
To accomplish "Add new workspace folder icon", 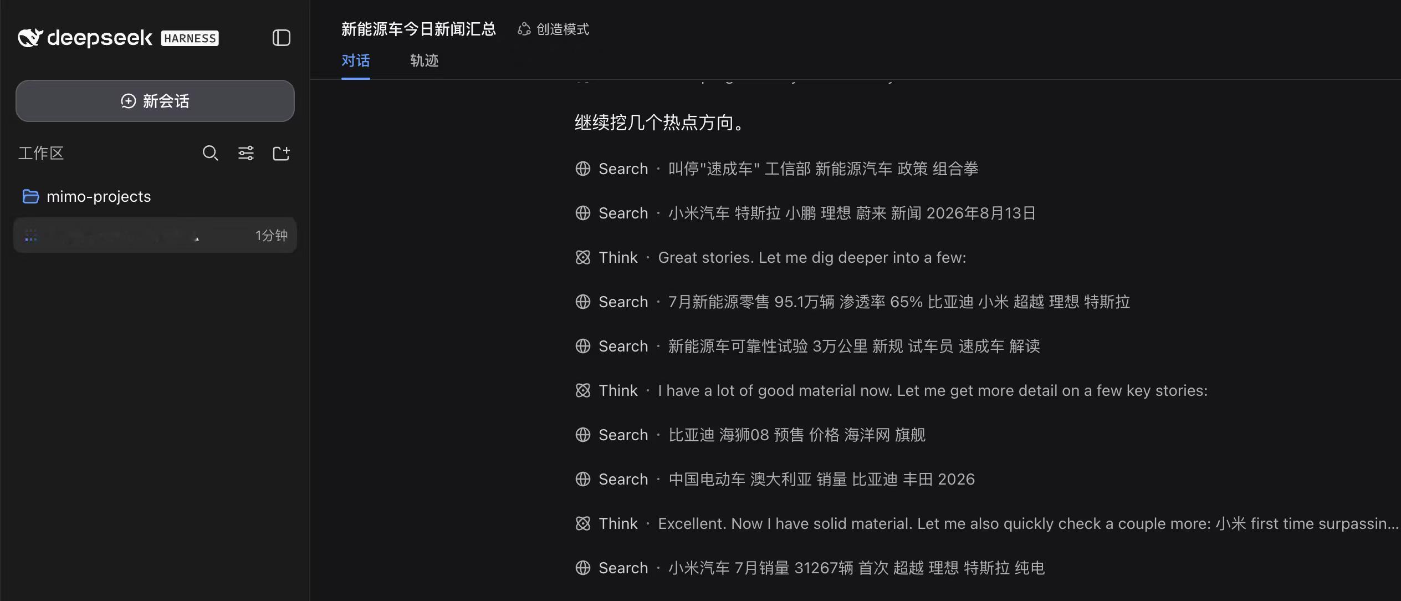I will click(282, 153).
